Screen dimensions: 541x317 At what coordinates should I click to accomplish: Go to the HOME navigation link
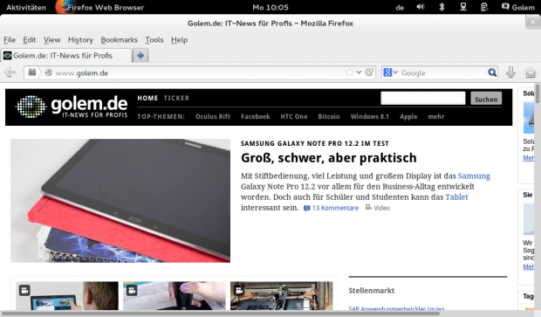pyautogui.click(x=147, y=98)
